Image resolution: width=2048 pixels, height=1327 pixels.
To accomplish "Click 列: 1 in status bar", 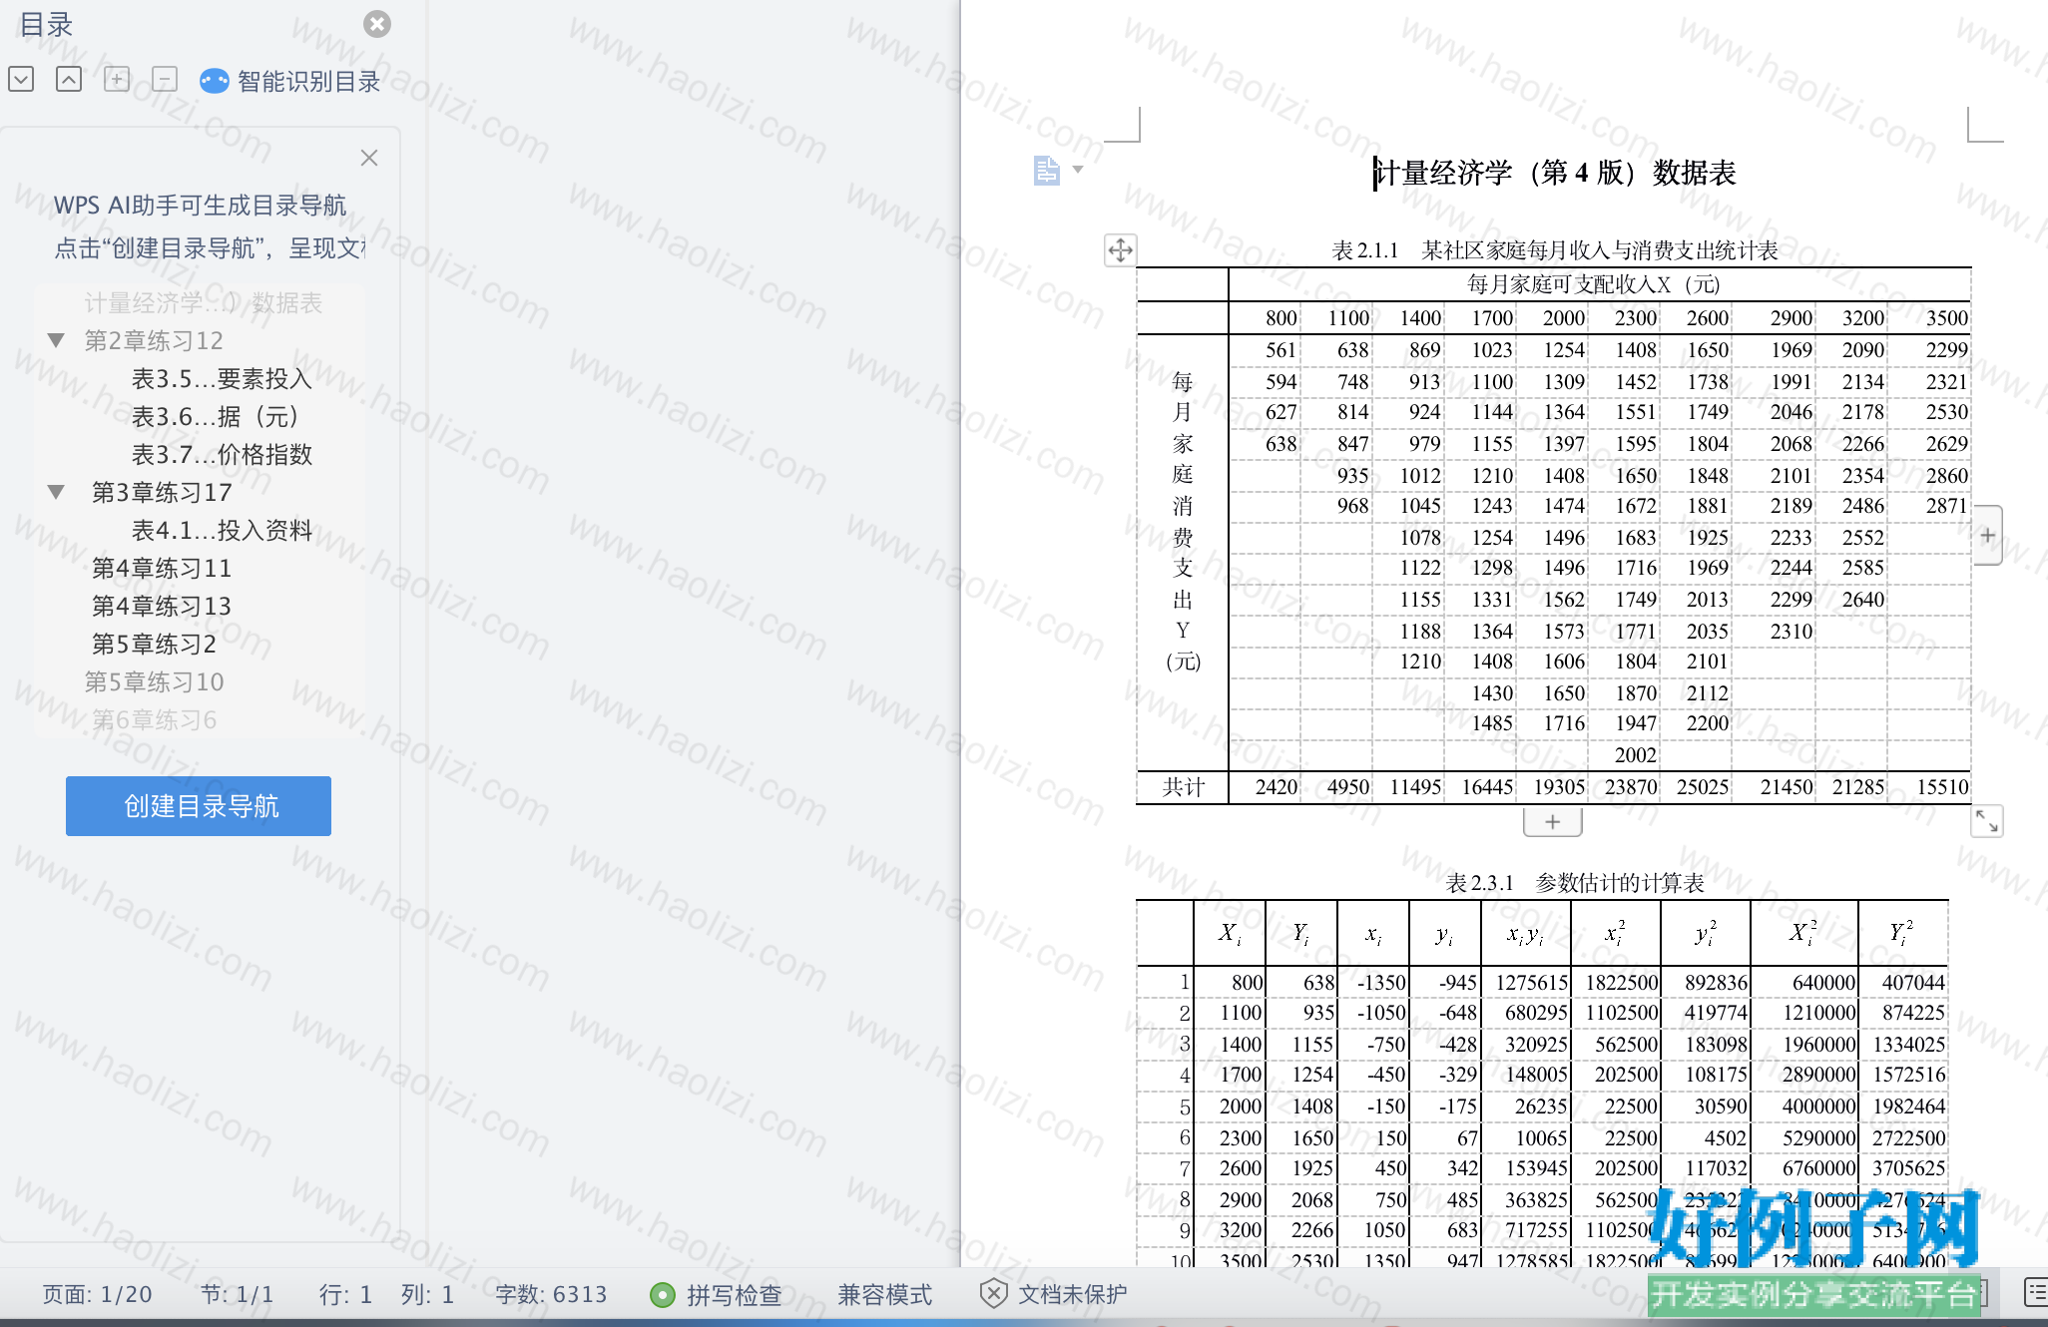I will [x=427, y=1295].
